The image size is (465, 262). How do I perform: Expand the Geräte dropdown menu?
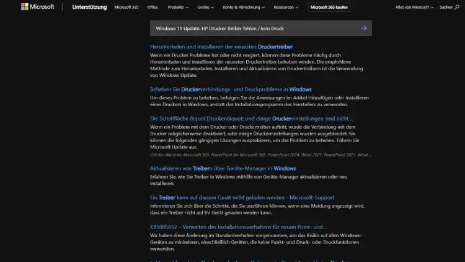(x=205, y=7)
